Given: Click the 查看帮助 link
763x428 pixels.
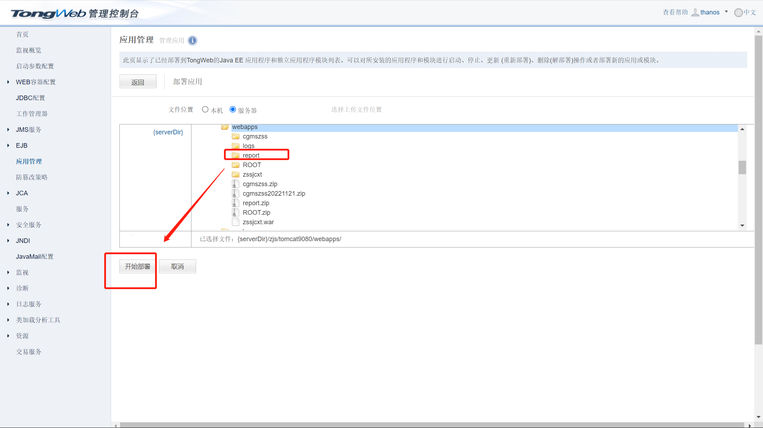Looking at the screenshot, I should [675, 12].
